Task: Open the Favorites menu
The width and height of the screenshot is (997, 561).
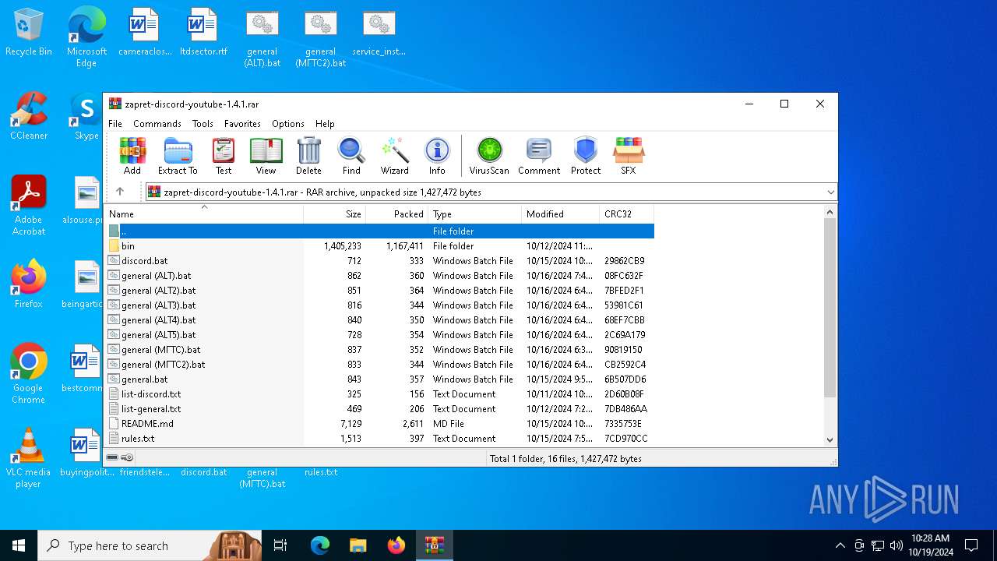Action: (x=242, y=123)
